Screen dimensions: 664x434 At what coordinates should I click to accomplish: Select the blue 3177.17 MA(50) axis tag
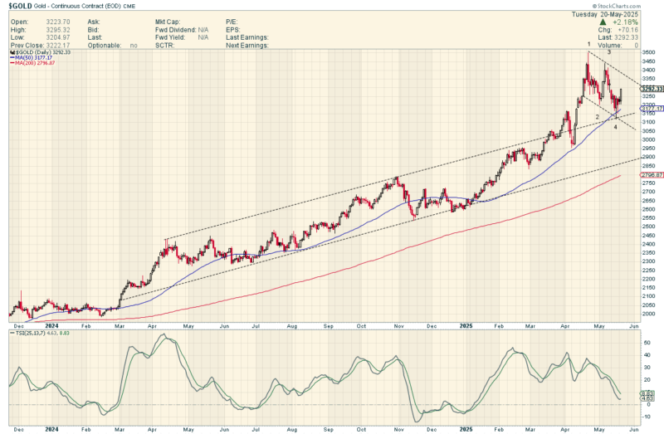(x=650, y=108)
